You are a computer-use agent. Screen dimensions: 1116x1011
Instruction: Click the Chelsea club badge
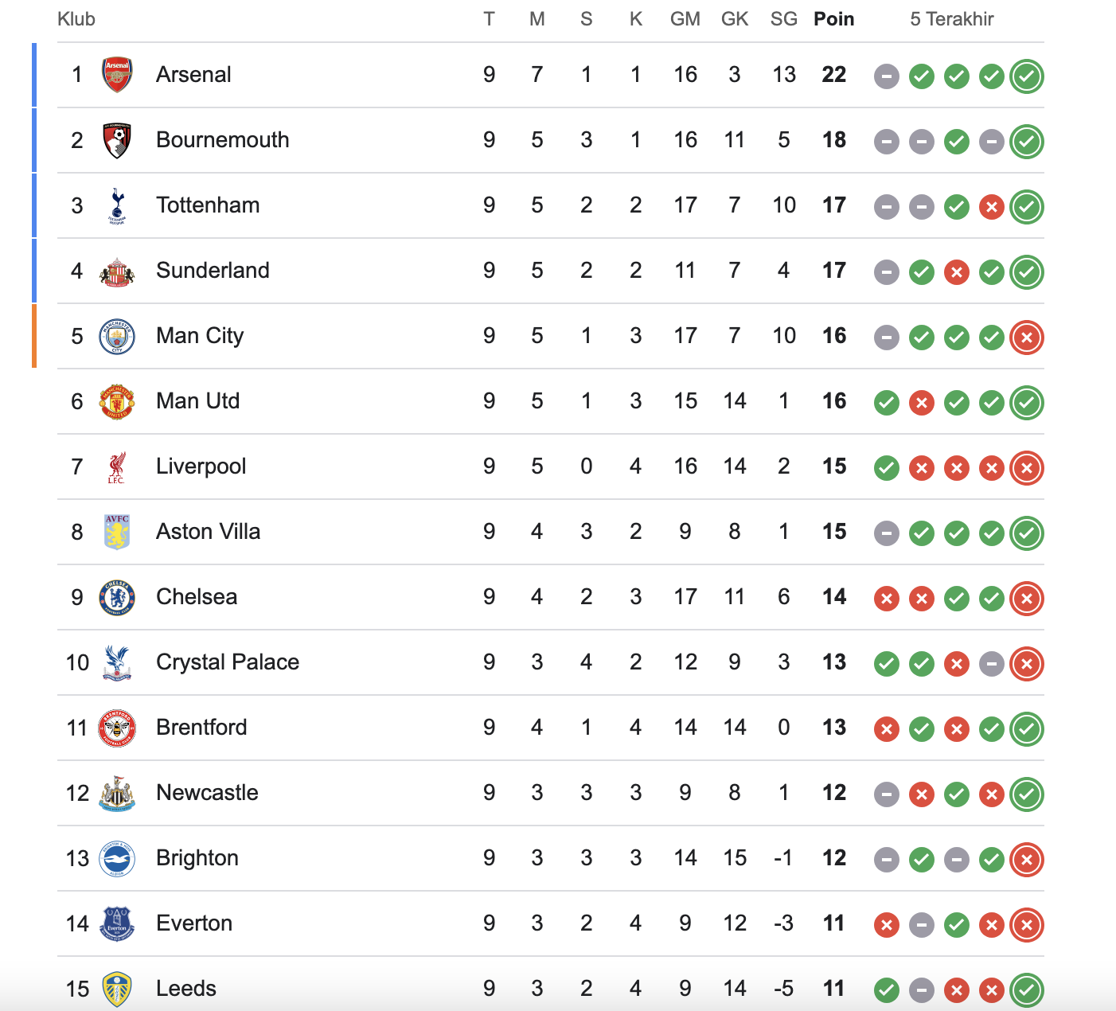pyautogui.click(x=116, y=596)
